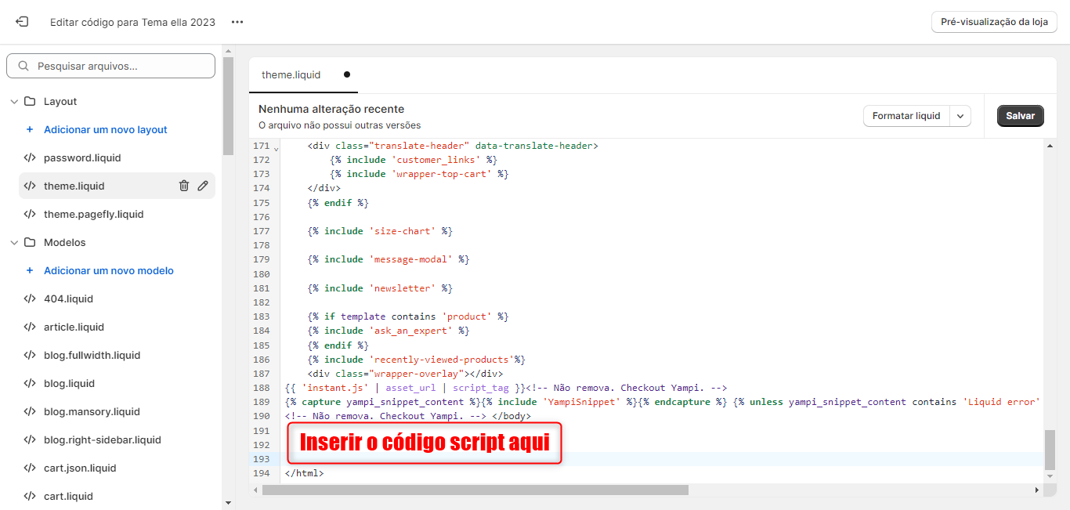The image size is (1070, 510).
Task: Click code icon beside cart.json.liquid
Action: coord(30,468)
